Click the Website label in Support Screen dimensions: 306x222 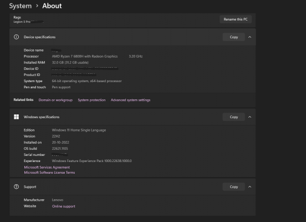pyautogui.click(x=30, y=206)
